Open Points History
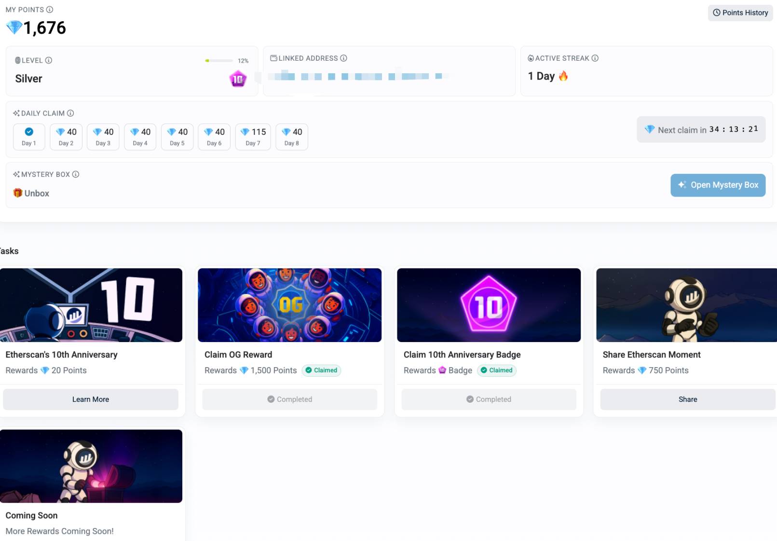The width and height of the screenshot is (777, 541). pos(740,13)
